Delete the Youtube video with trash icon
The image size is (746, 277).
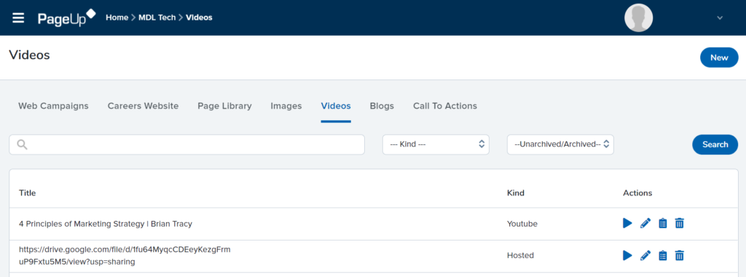pos(680,223)
